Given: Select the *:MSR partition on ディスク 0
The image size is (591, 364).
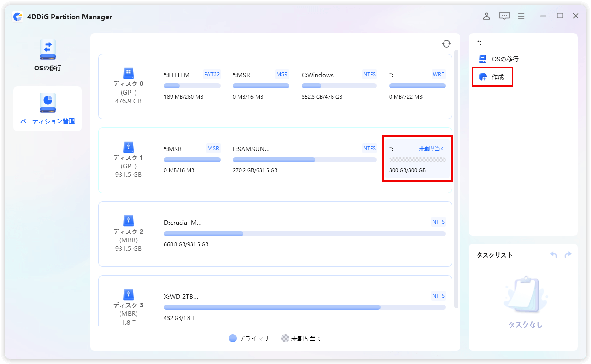Looking at the screenshot, I should click(x=241, y=75).
